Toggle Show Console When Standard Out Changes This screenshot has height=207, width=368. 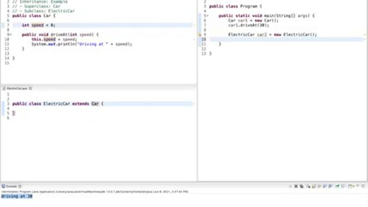coord(325,186)
